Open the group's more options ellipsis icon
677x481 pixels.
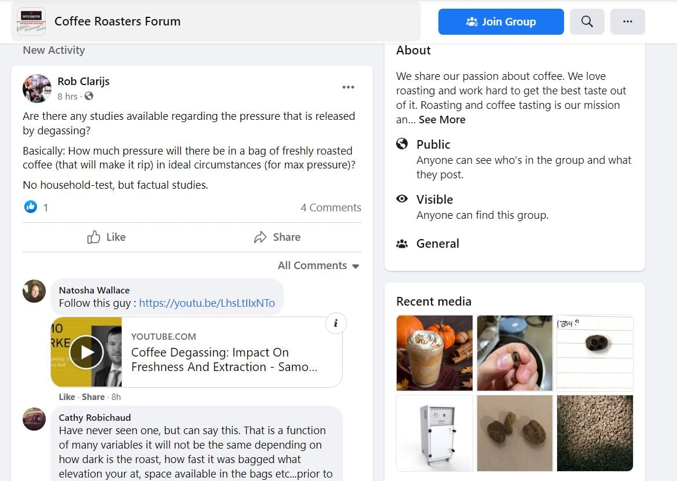628,21
